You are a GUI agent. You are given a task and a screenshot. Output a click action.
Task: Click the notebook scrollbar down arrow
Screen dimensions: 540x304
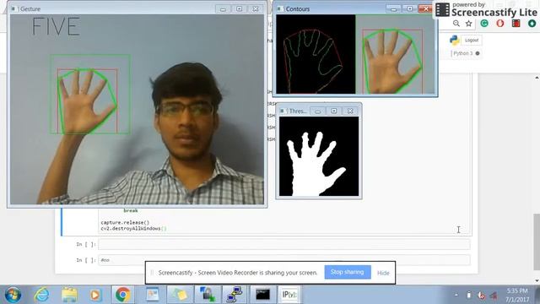tap(537, 280)
